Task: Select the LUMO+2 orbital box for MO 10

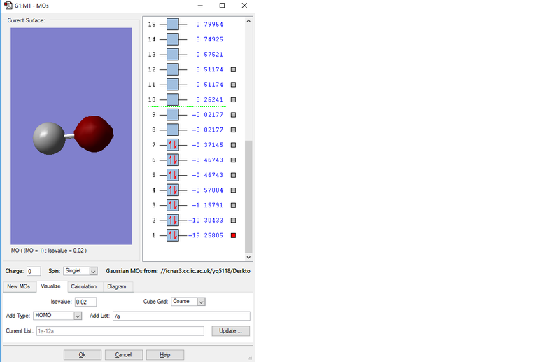Action: point(173,99)
